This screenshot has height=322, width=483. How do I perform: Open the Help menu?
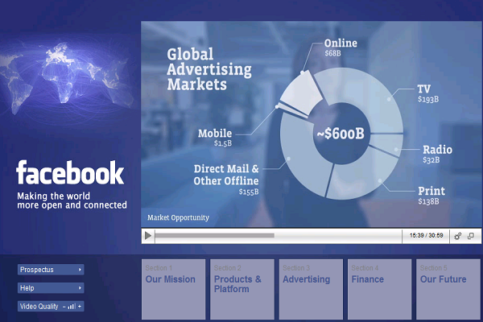pos(51,288)
